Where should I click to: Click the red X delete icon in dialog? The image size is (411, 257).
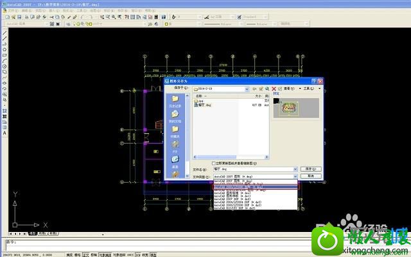(x=274, y=88)
